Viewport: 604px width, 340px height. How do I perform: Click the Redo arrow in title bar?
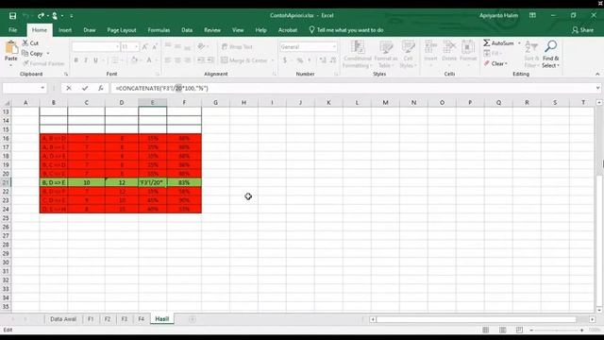click(x=41, y=16)
